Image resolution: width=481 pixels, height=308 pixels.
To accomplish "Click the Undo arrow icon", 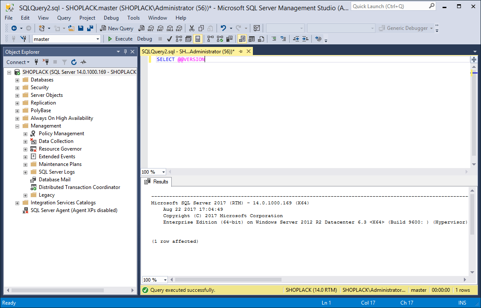I will pyautogui.click(x=223, y=28).
